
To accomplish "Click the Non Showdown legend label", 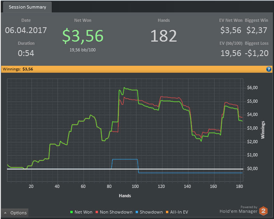I will pyautogui.click(x=116, y=212).
